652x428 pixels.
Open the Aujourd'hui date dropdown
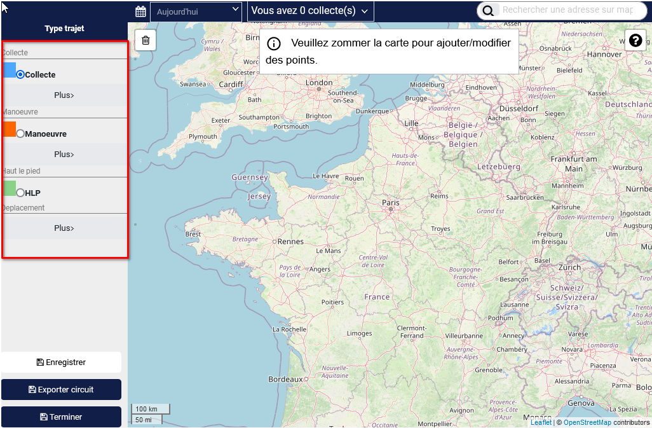[x=196, y=11]
